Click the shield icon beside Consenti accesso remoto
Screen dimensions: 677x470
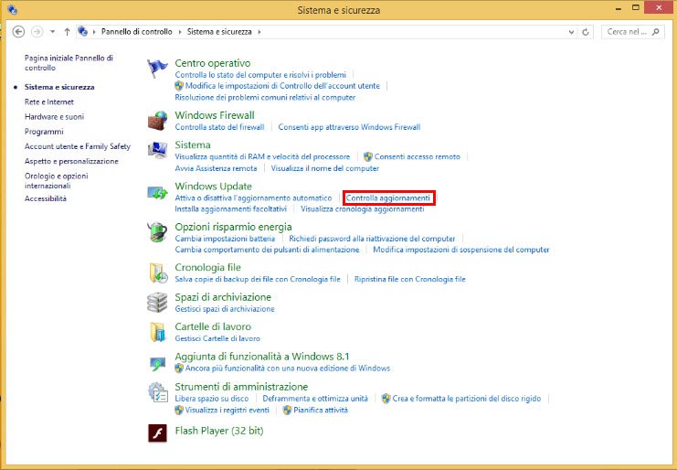[x=368, y=156]
